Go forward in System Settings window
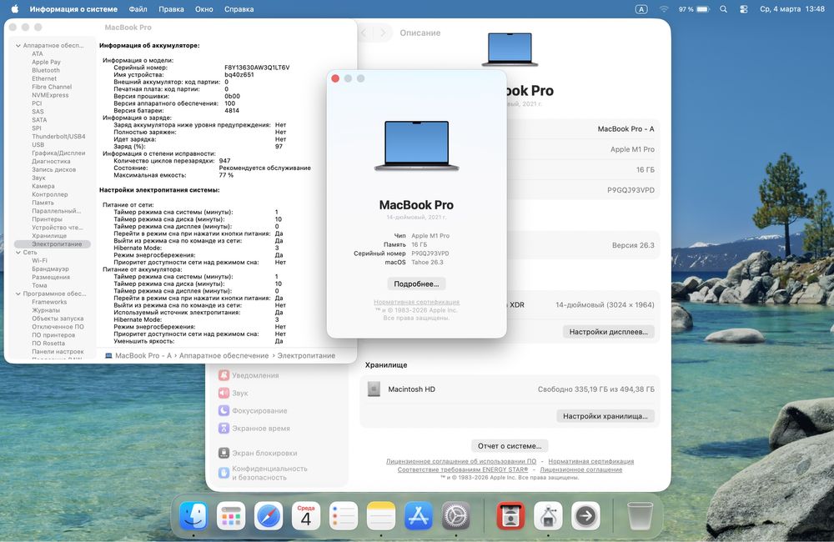 383,33
